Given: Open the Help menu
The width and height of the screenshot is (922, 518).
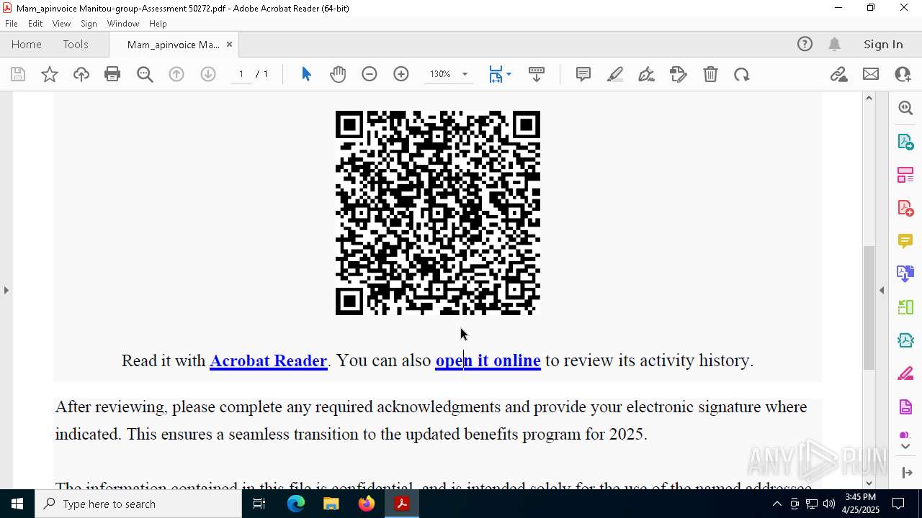Looking at the screenshot, I should pyautogui.click(x=158, y=24).
